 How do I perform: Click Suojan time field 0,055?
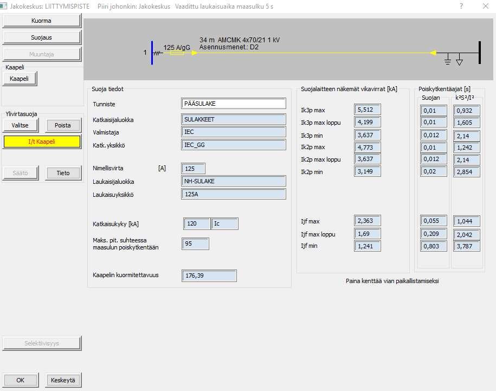click(x=433, y=221)
